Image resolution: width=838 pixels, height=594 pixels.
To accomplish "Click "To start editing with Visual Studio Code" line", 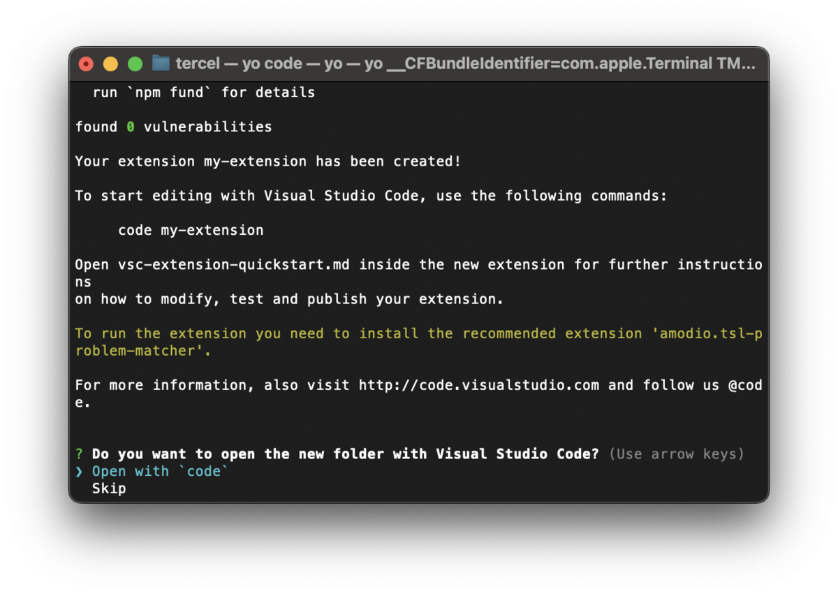I will tap(371, 196).
